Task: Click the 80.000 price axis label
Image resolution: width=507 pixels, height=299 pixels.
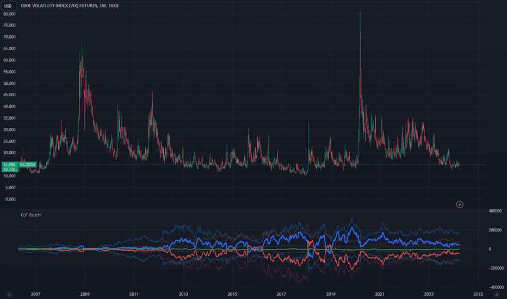Action: [9, 14]
